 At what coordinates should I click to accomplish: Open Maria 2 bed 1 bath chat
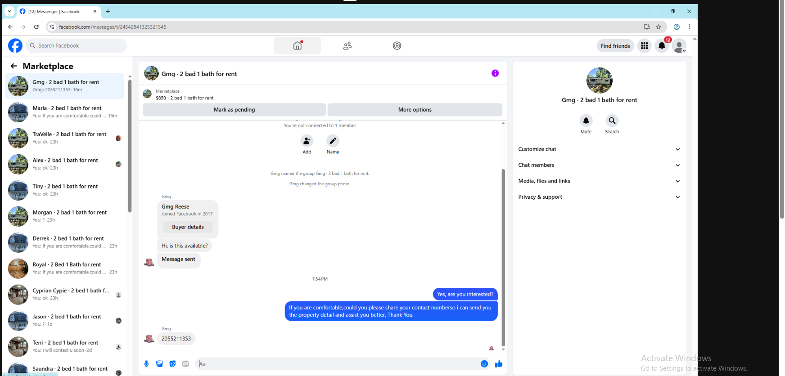coord(65,112)
